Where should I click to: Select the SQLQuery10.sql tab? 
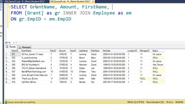click(x=70, y=1)
